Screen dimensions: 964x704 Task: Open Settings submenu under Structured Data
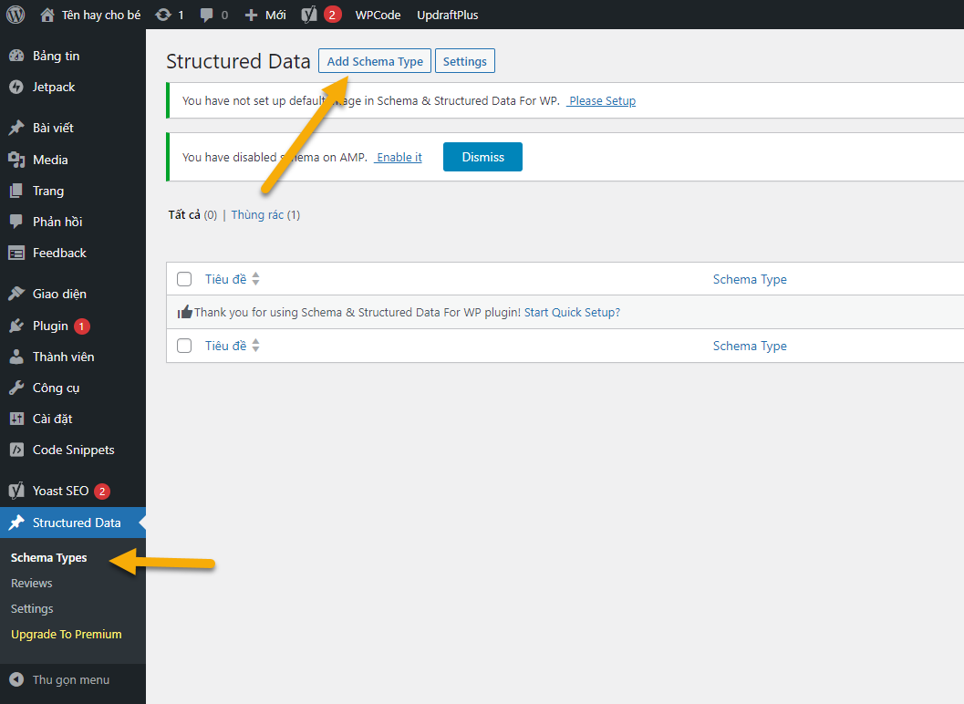[32, 608]
